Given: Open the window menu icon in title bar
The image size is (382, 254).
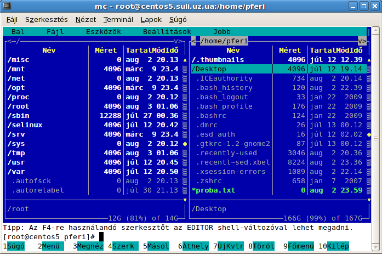Looking at the screenshot, I should [7, 6].
